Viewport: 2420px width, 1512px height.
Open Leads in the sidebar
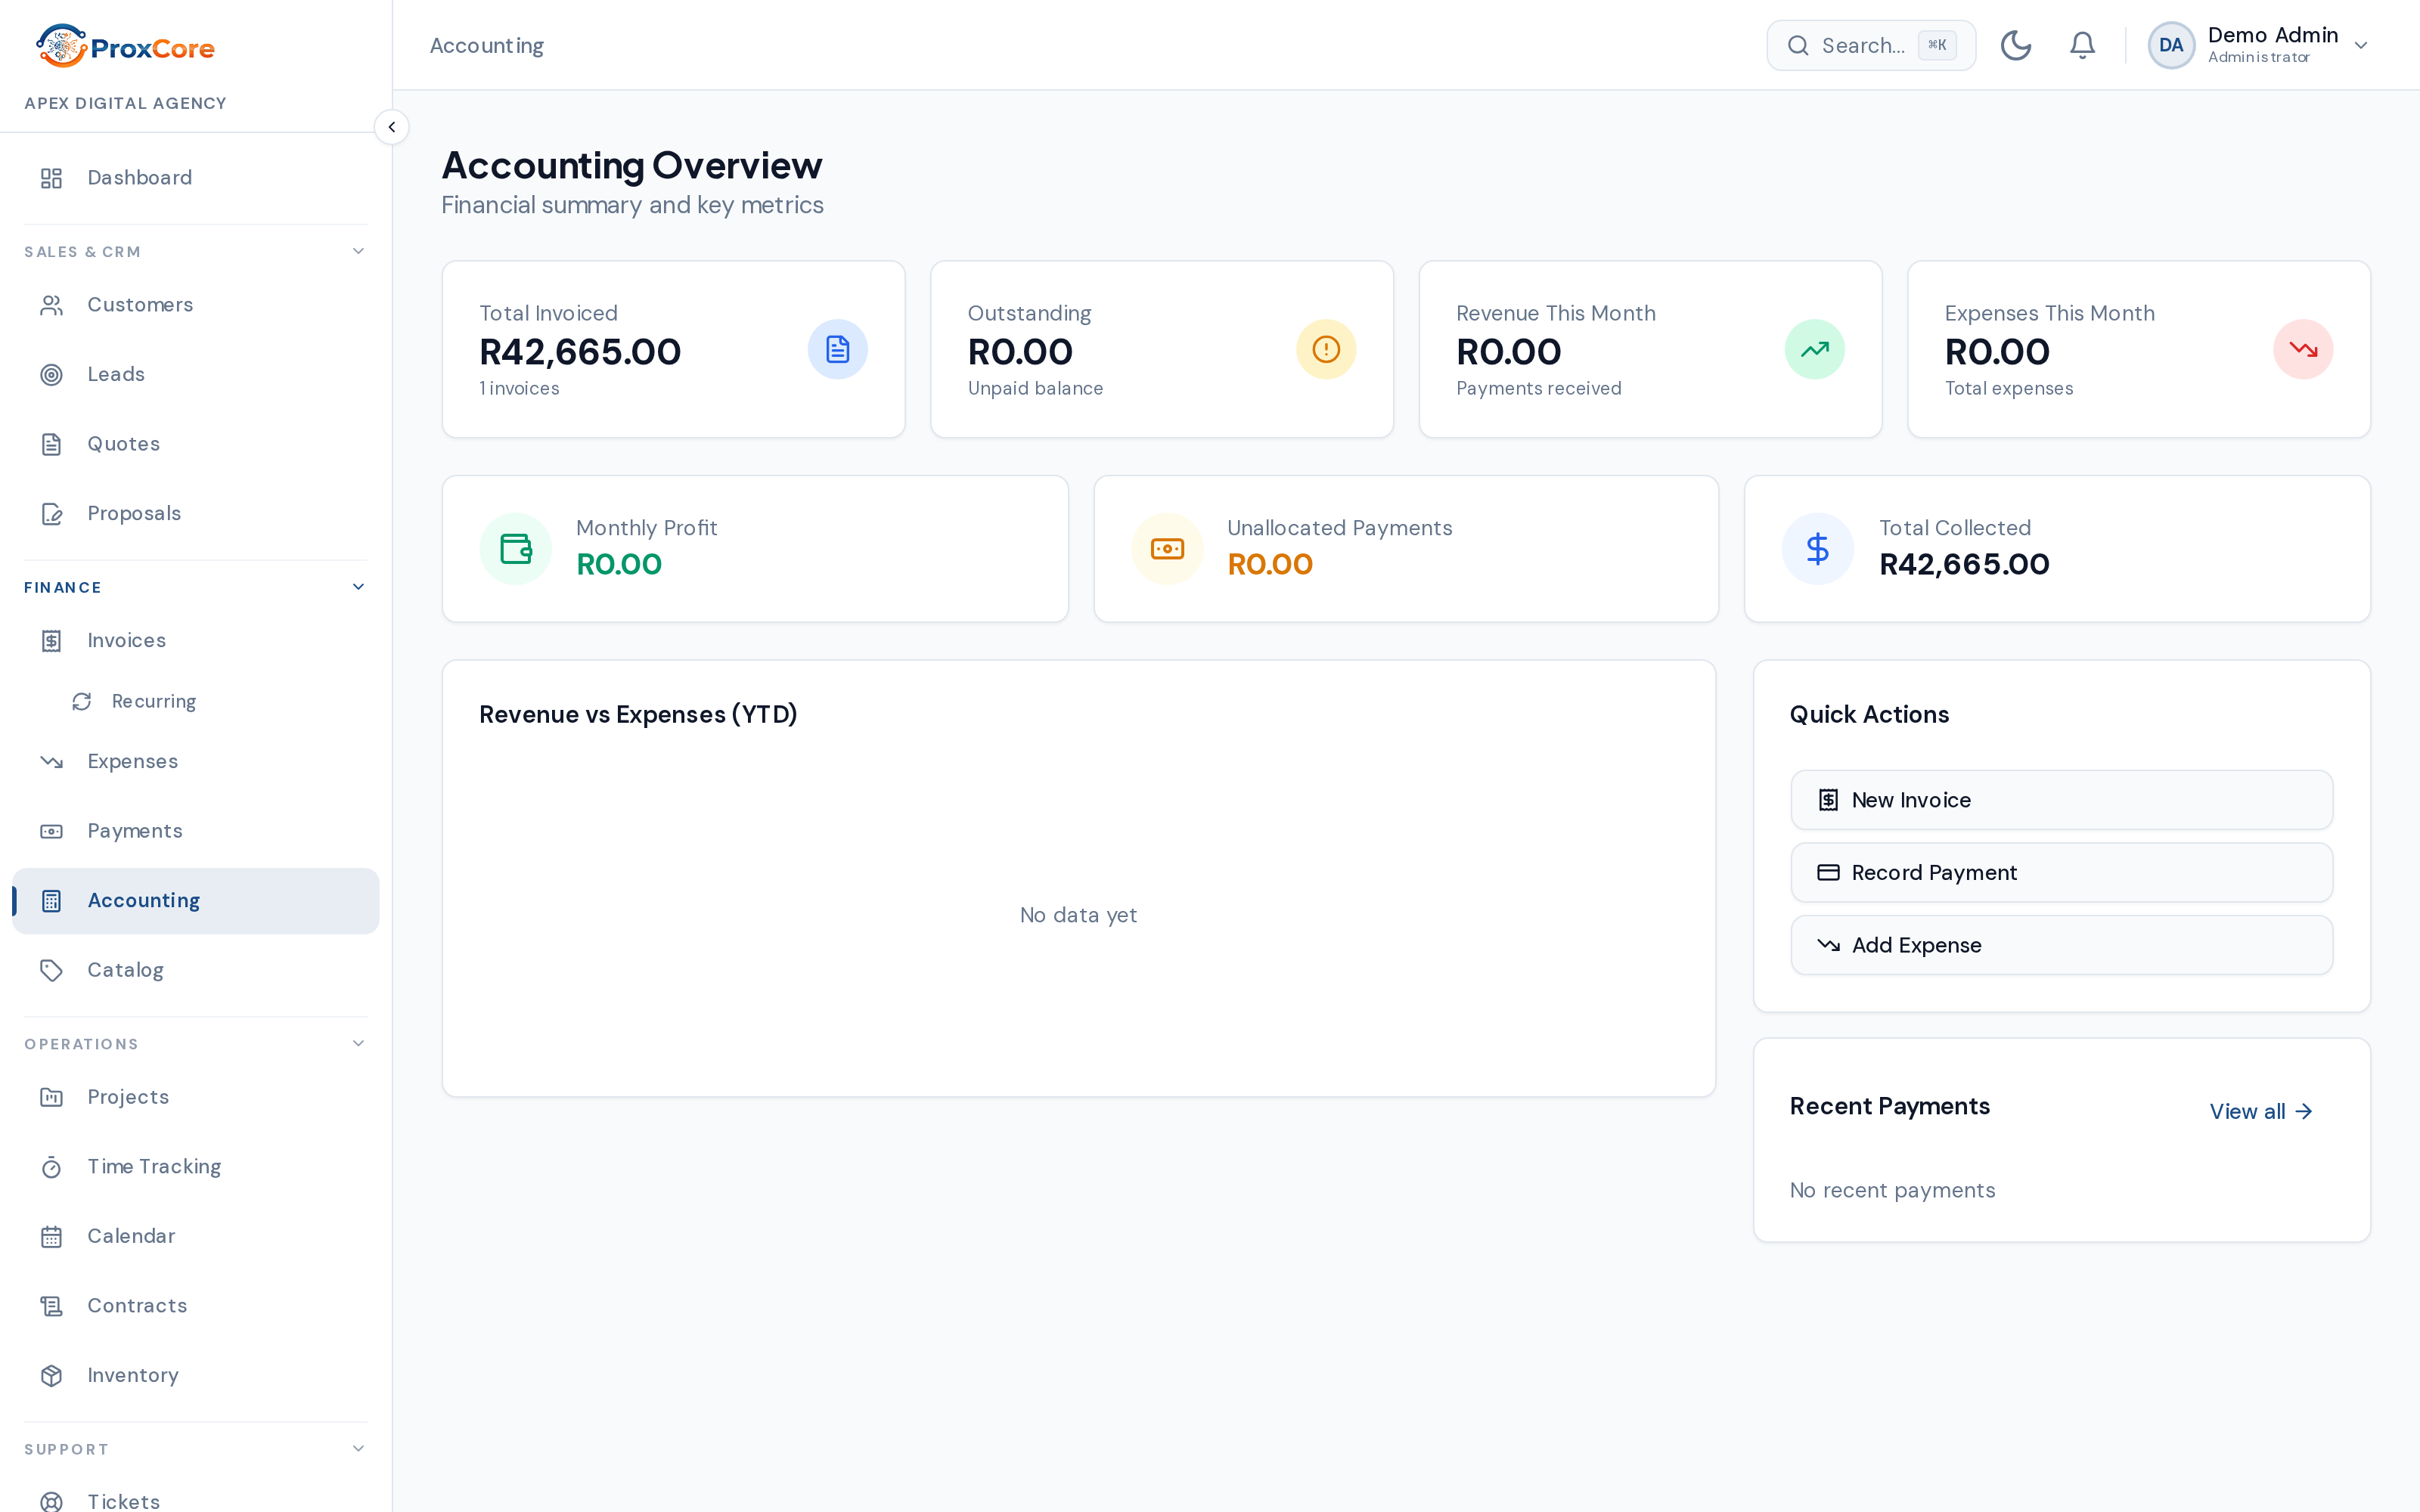[x=196, y=374]
